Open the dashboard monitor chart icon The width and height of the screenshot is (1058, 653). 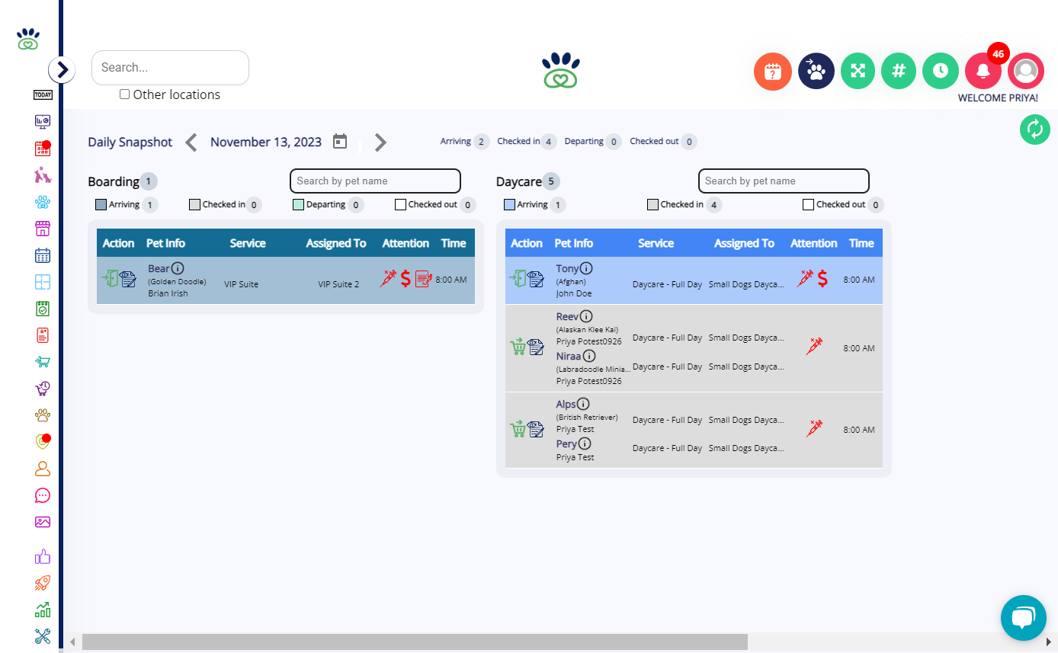tap(43, 121)
